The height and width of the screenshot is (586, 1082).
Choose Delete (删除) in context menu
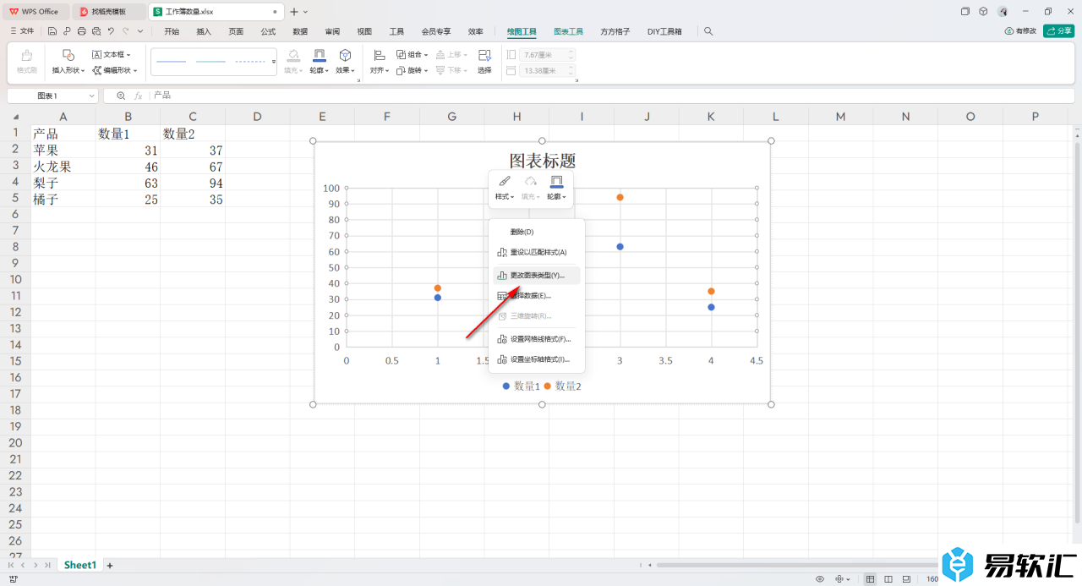[537, 232]
